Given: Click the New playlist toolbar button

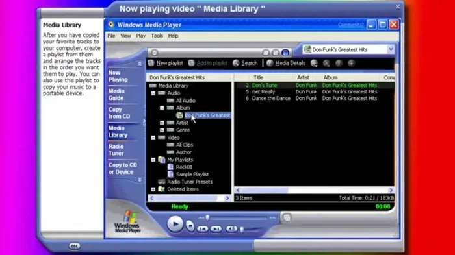Looking at the screenshot, I should point(166,63).
